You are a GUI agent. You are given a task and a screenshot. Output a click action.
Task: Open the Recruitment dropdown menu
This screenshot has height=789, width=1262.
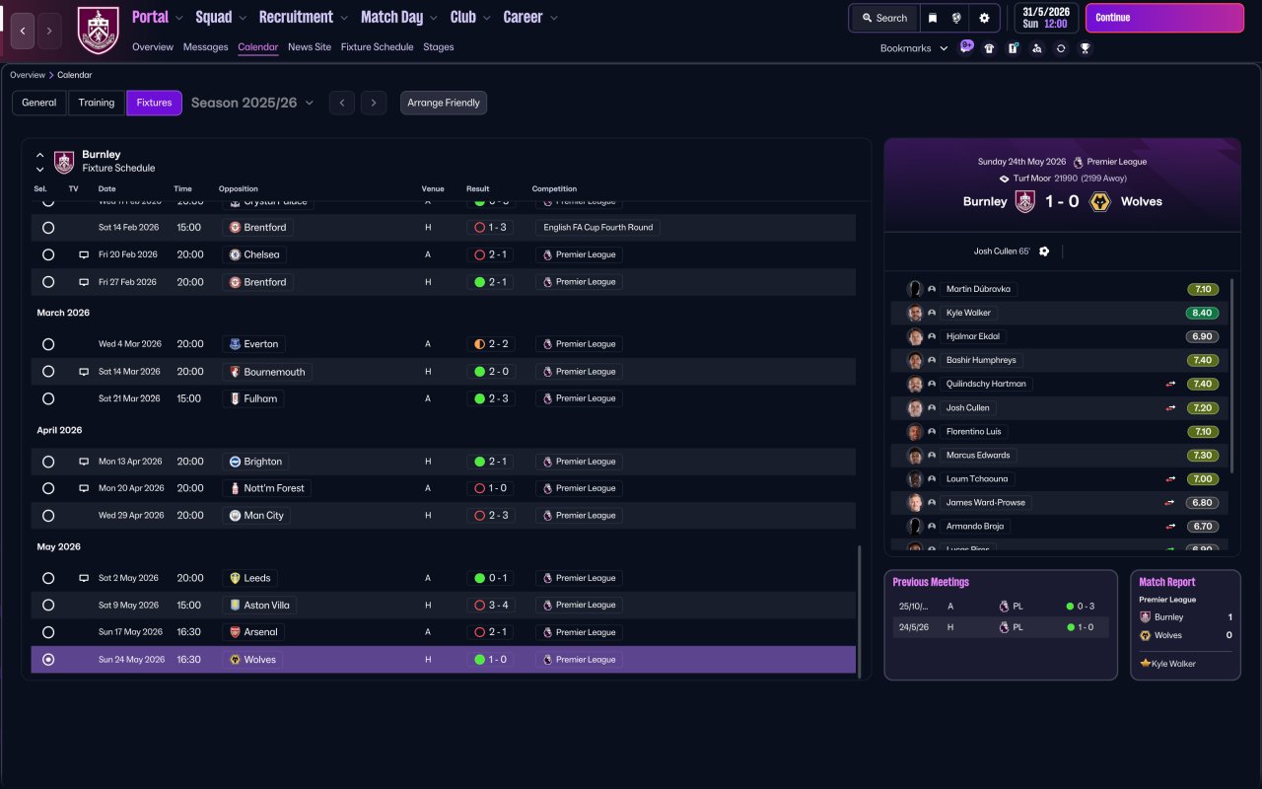coord(303,18)
